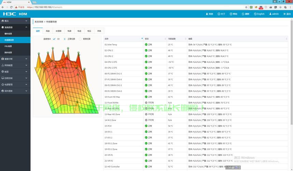Click the H3C HDM logo
Screen dimensions: 293x171
15,14
